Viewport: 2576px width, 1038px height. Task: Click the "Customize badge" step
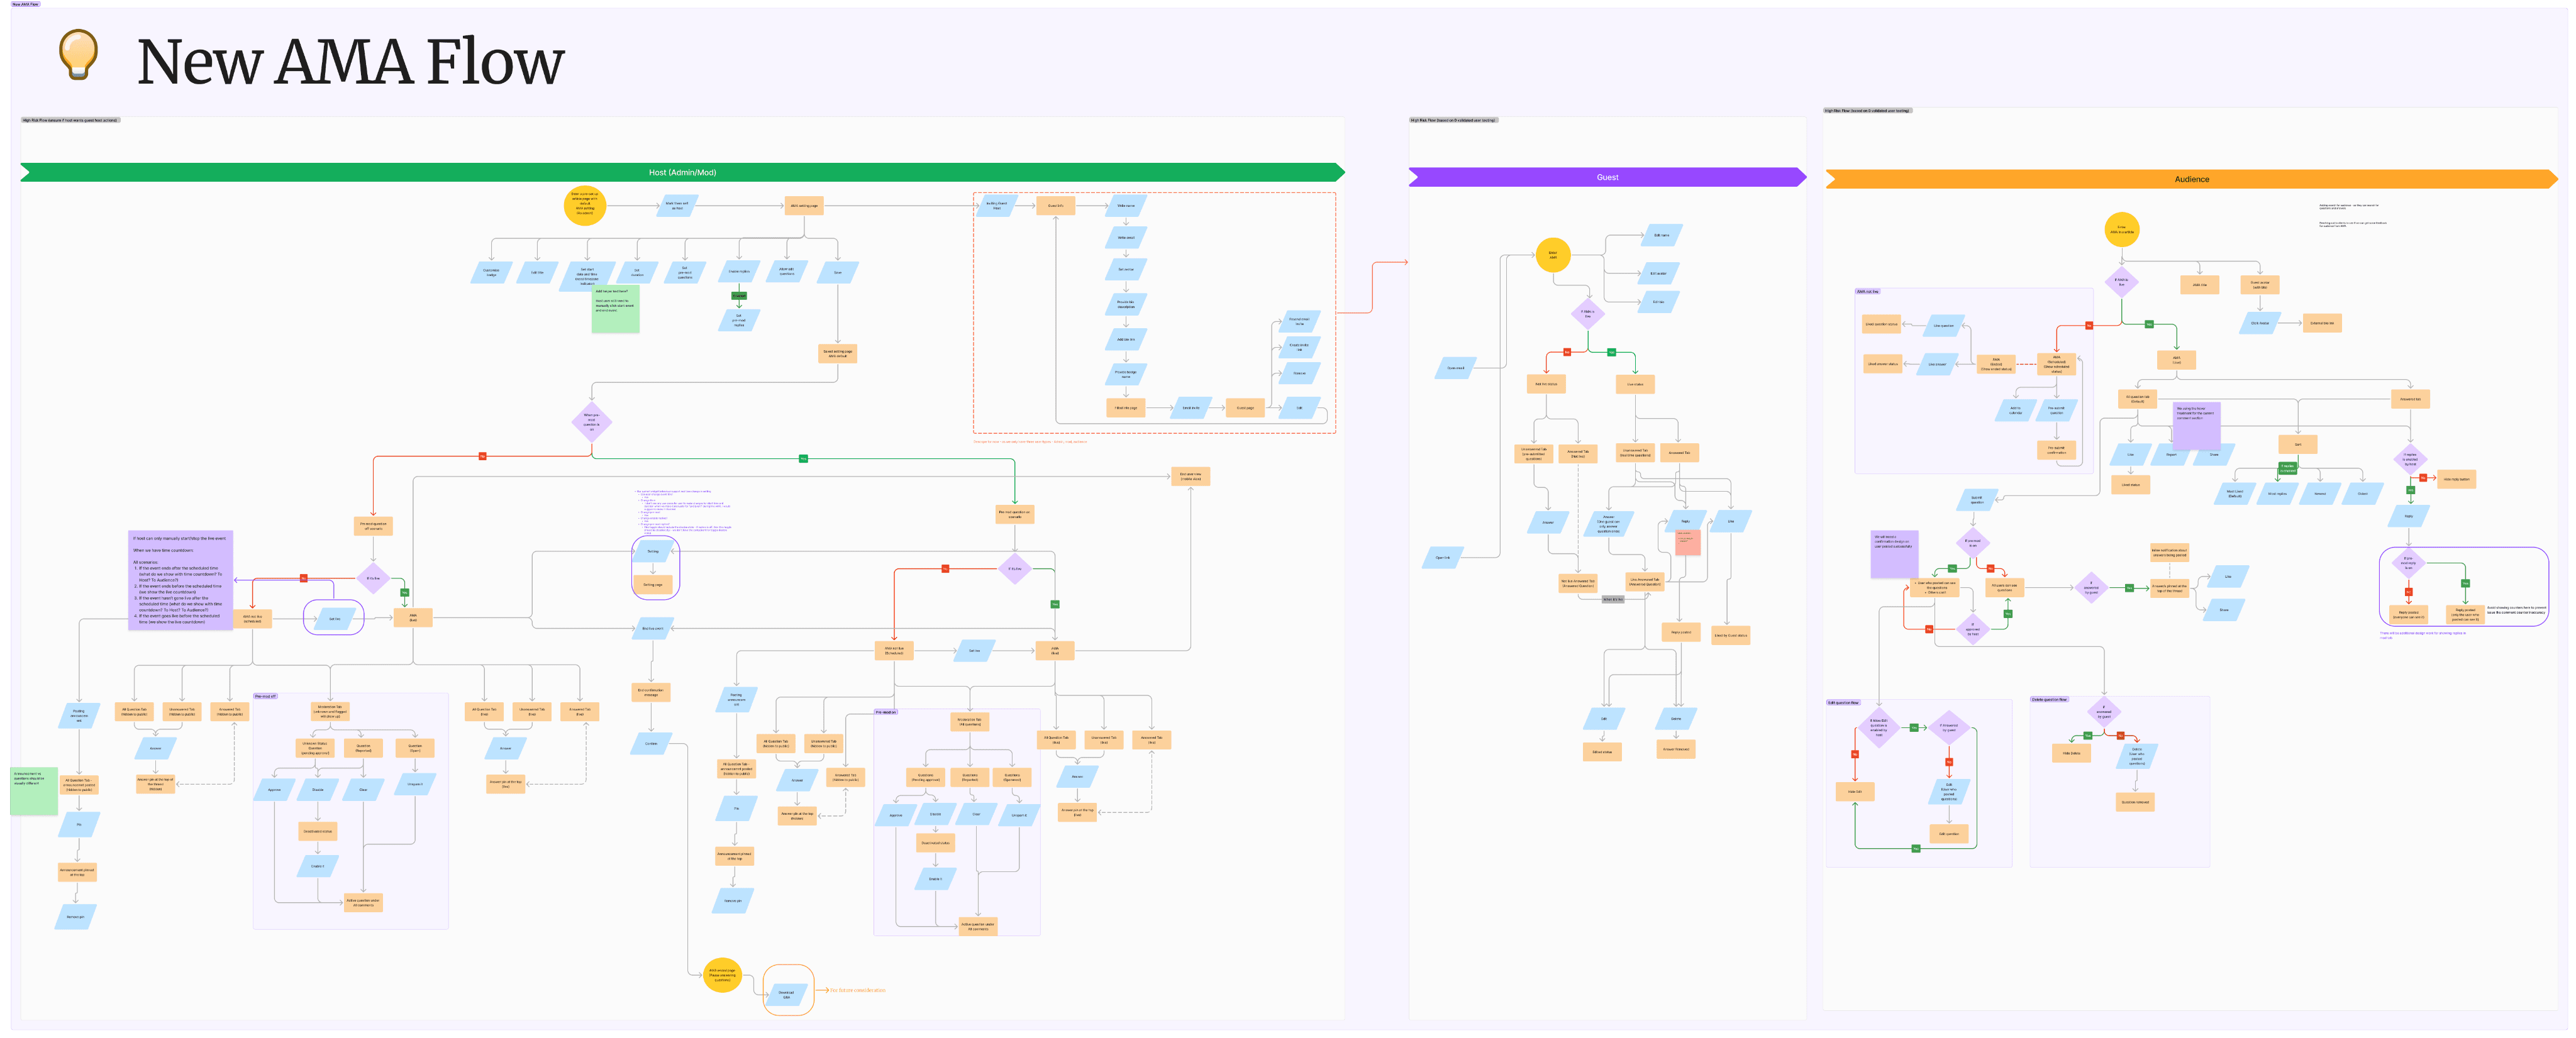point(491,272)
